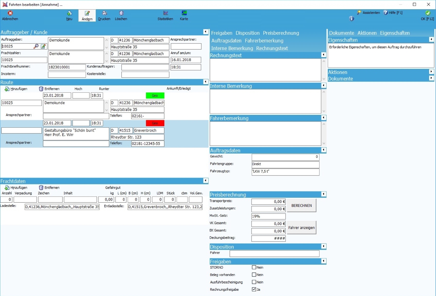Collapse the Route section
The image size is (436, 296).
206,82
